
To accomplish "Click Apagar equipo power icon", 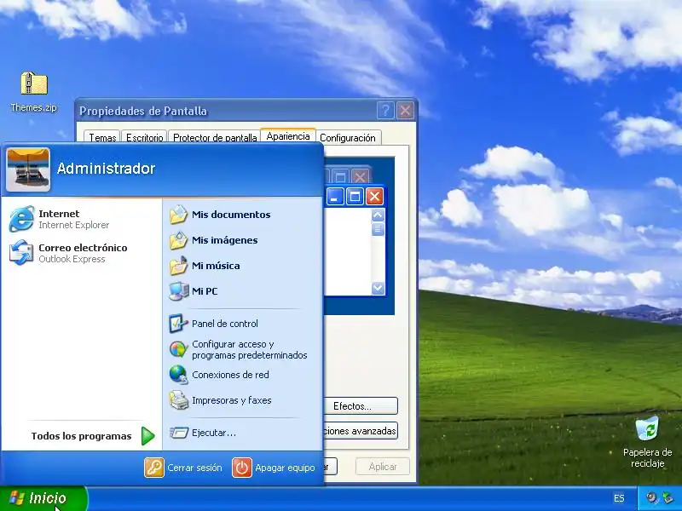I will (x=242, y=468).
